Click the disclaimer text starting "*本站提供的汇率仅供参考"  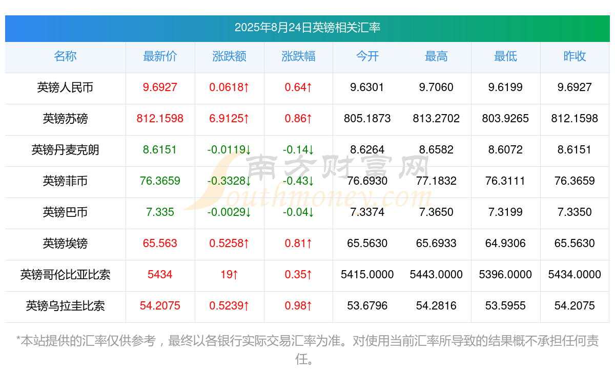tap(307, 350)
